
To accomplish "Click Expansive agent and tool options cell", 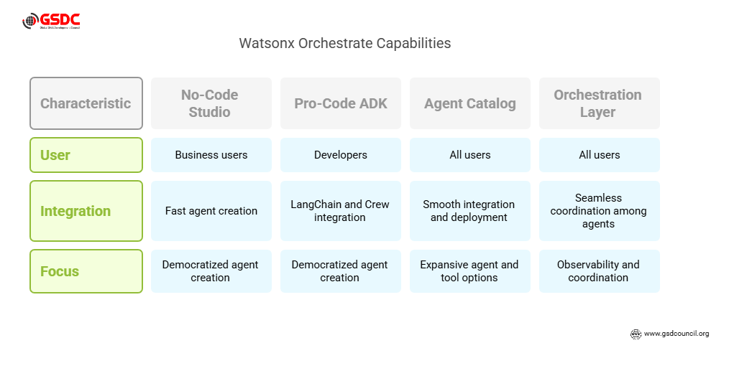I will coord(469,271).
